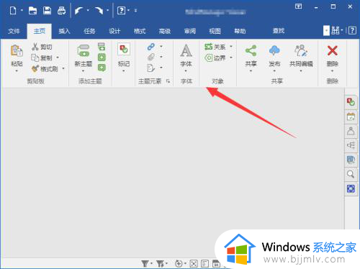The height and width of the screenshot is (269, 360).
Task: Switch to the 插入 insert tab
Action: click(x=64, y=31)
